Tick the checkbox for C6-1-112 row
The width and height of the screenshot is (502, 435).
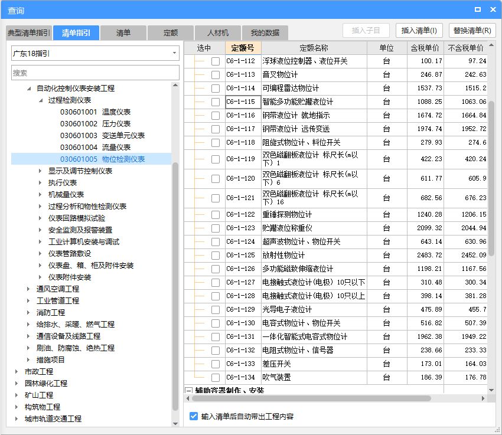pyautogui.click(x=216, y=61)
